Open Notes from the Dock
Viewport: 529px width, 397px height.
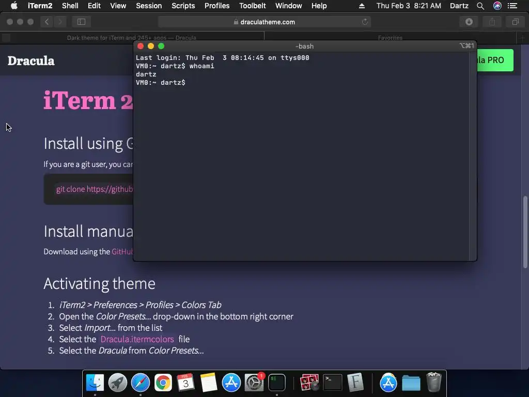pos(209,383)
